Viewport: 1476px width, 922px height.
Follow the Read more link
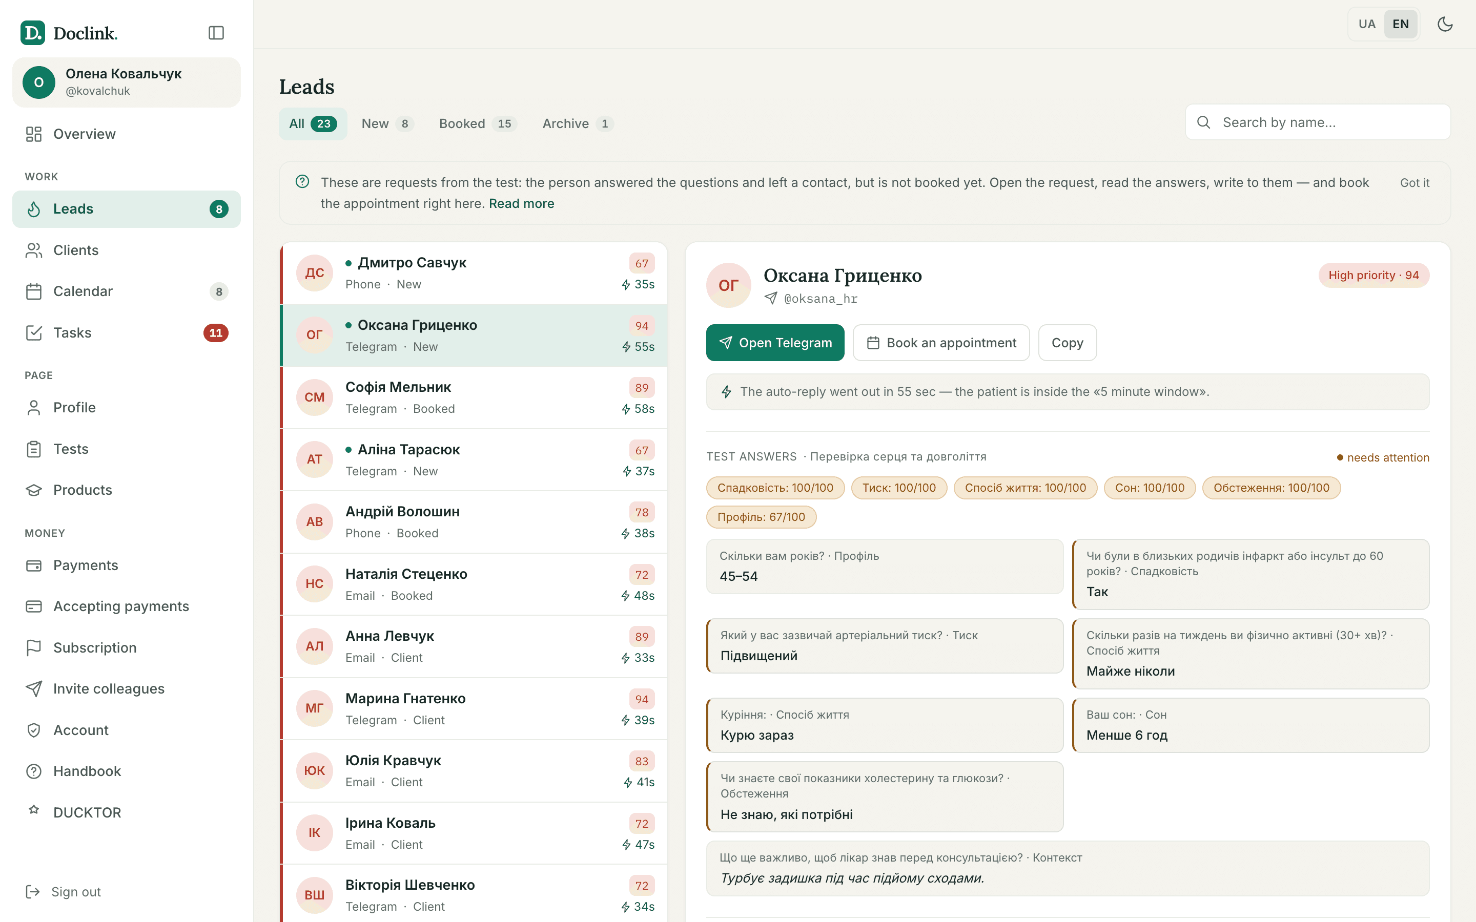click(522, 204)
